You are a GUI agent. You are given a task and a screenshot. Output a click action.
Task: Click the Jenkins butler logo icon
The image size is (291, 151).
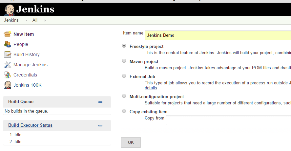[9, 10]
